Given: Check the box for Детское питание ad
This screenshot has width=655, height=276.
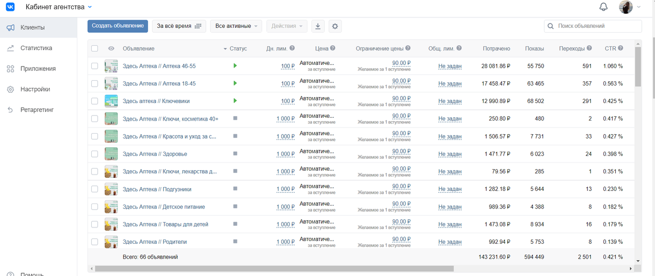Looking at the screenshot, I should coord(94,207).
